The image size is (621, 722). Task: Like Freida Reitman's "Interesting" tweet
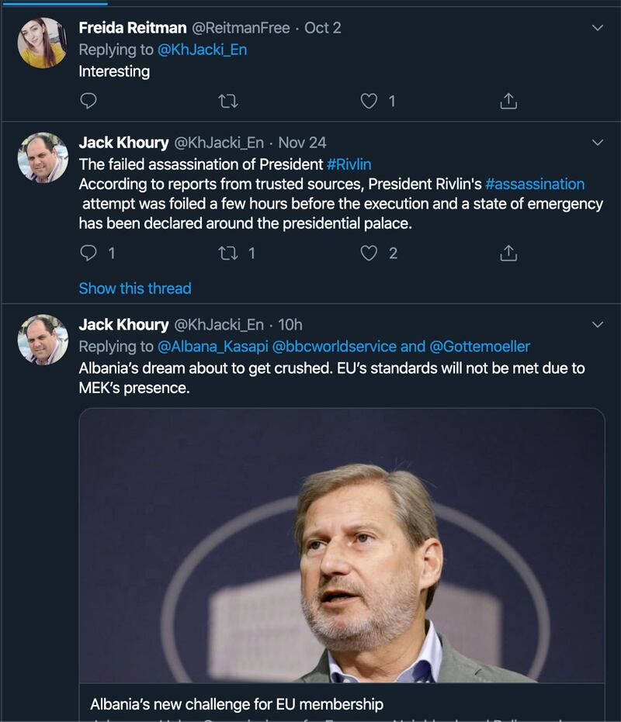(369, 101)
